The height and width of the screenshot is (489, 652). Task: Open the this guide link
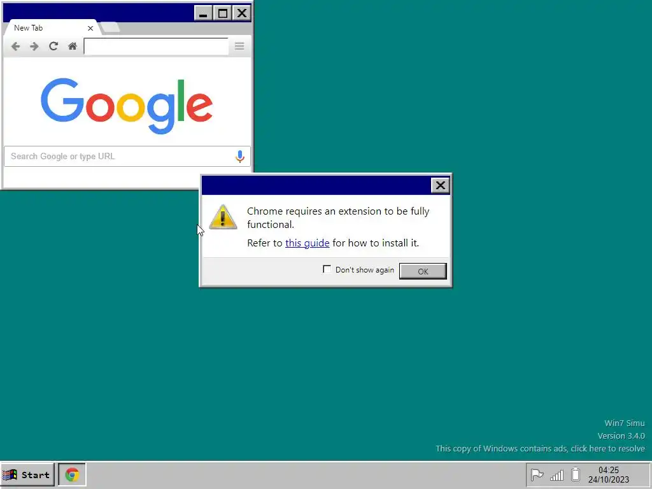pyautogui.click(x=308, y=243)
